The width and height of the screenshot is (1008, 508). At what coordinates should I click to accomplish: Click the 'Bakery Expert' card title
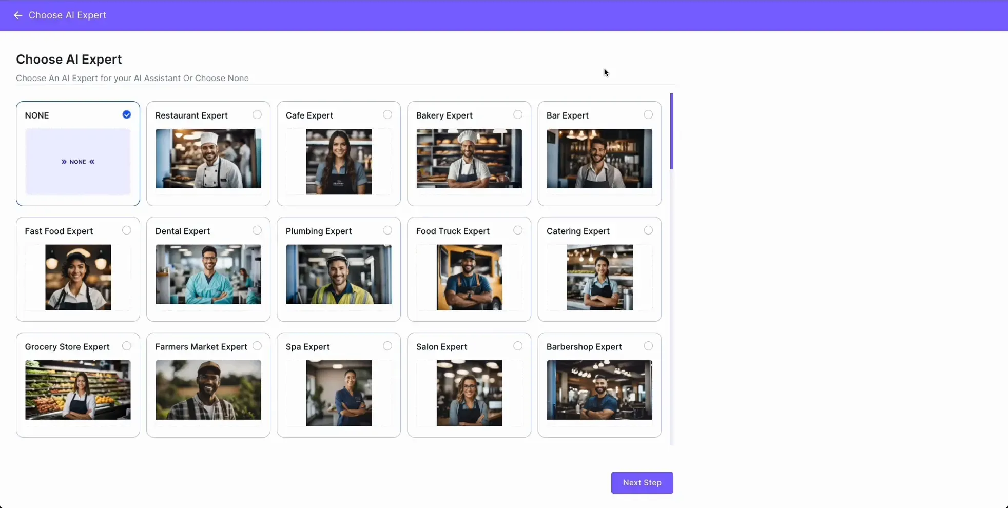(444, 115)
